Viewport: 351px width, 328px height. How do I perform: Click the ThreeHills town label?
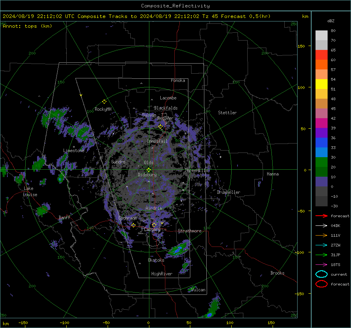point(196,170)
